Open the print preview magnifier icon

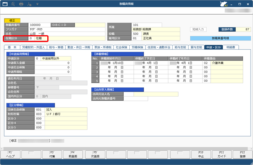pyautogui.click(x=13, y=4)
